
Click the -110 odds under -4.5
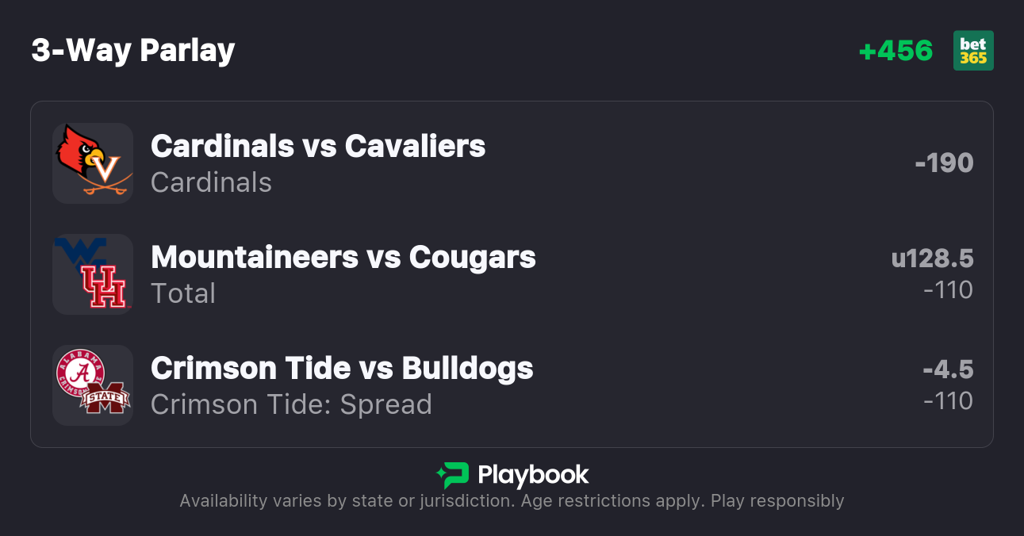pyautogui.click(x=948, y=401)
